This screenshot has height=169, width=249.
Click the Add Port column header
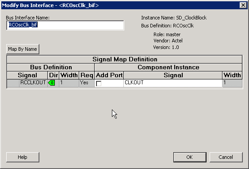(x=109, y=75)
